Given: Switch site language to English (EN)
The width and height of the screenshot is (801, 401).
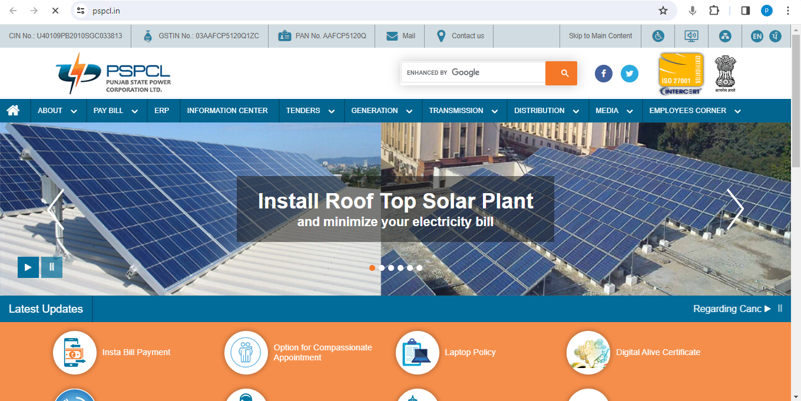Looking at the screenshot, I should 757,36.
